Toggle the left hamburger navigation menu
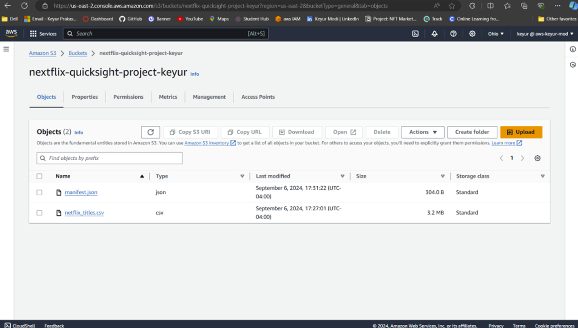 (x=6, y=49)
